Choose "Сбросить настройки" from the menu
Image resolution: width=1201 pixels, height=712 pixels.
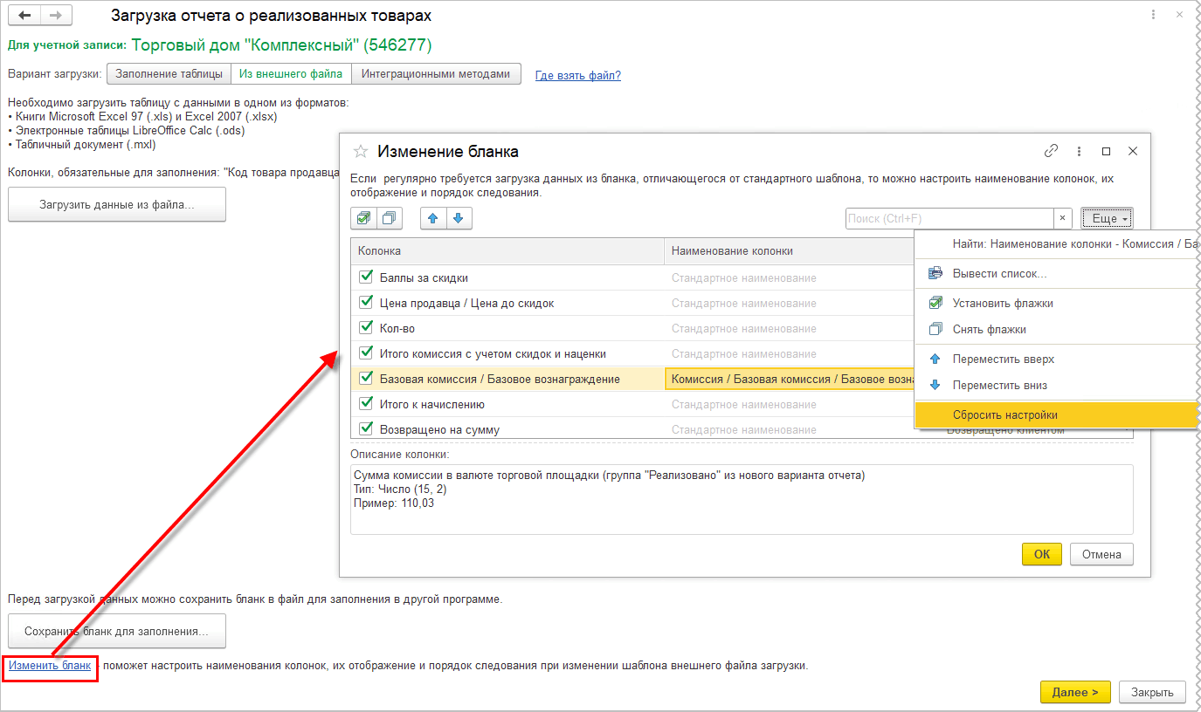1004,414
